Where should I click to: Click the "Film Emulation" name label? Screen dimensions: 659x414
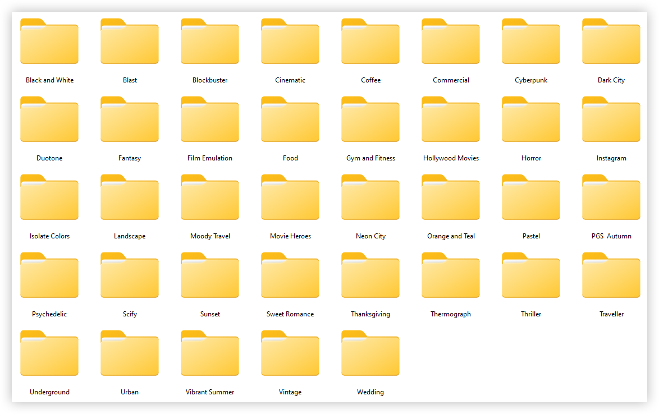coord(210,158)
